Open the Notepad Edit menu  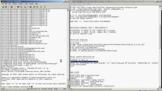click(x=75, y=4)
